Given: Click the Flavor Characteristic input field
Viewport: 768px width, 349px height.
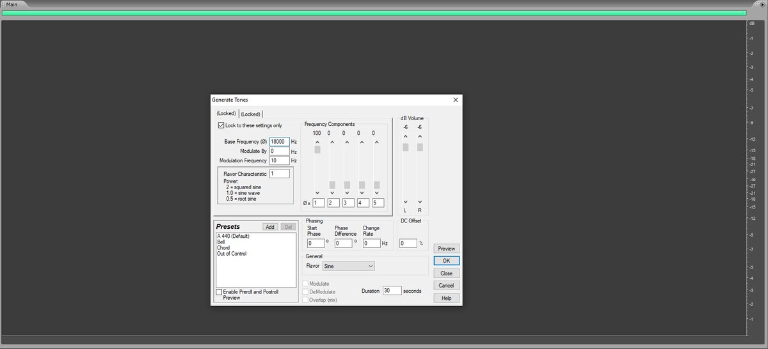Looking at the screenshot, I should point(280,174).
